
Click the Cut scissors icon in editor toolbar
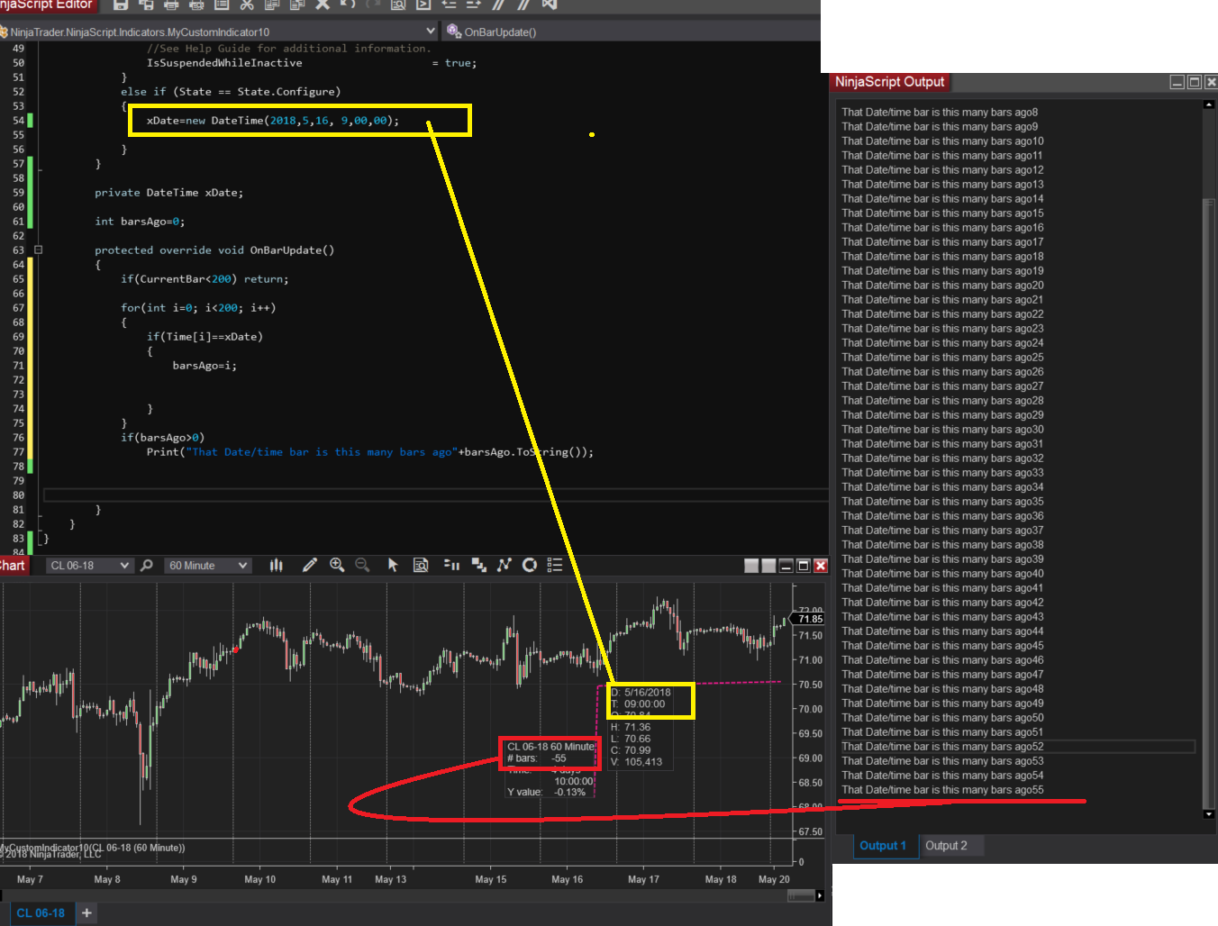tap(247, 5)
